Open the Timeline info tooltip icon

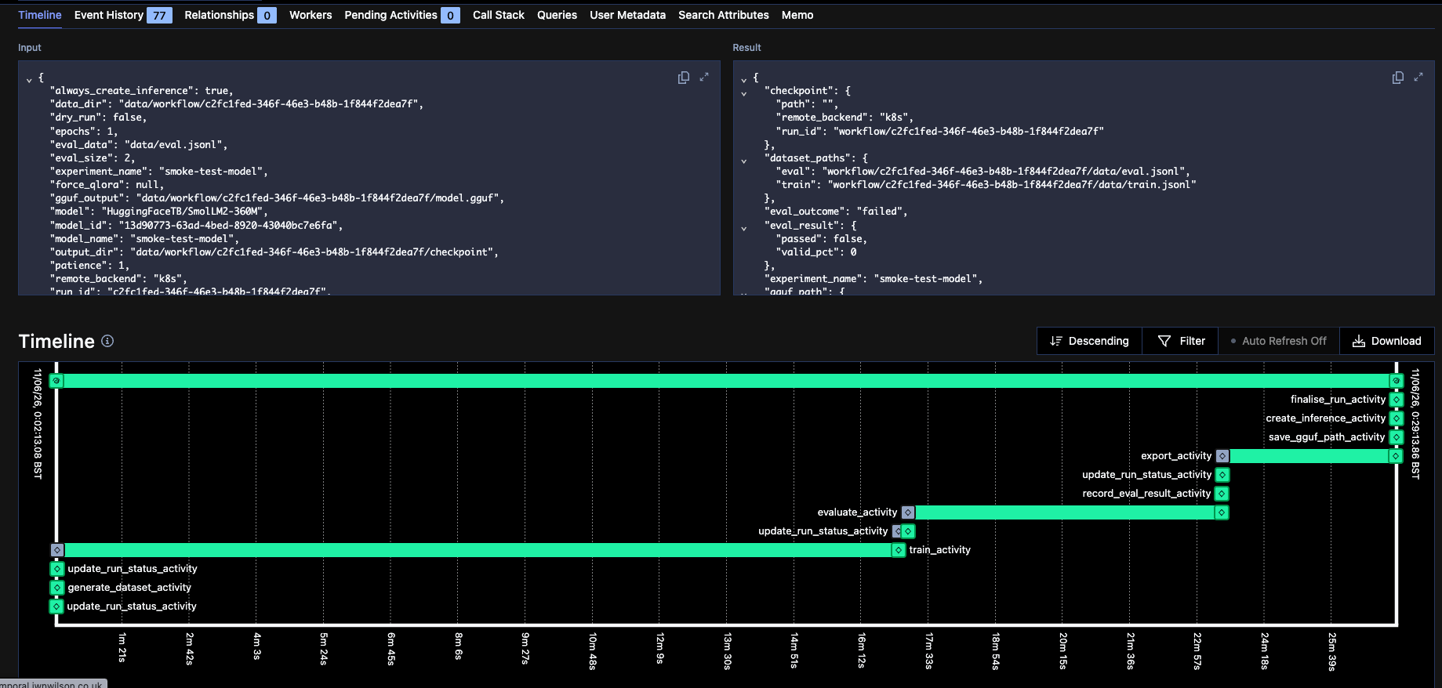(x=107, y=341)
